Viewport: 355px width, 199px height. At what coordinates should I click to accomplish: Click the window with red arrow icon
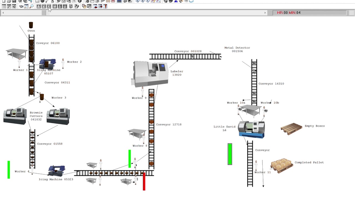point(95,6)
